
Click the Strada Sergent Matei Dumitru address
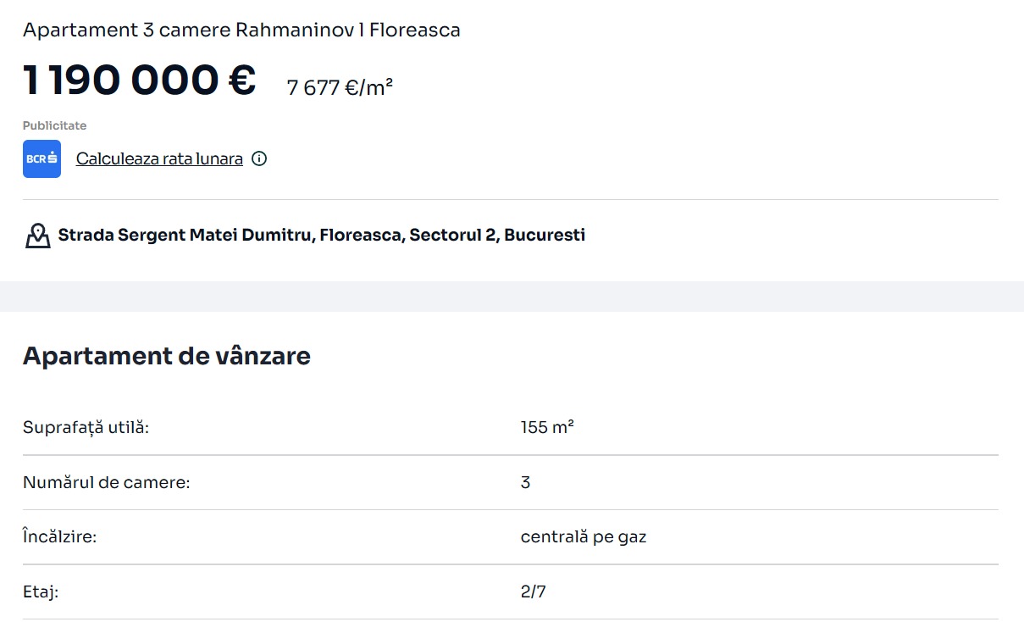pyautogui.click(x=321, y=235)
